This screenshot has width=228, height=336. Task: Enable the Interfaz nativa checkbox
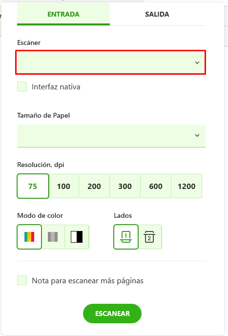[22, 86]
